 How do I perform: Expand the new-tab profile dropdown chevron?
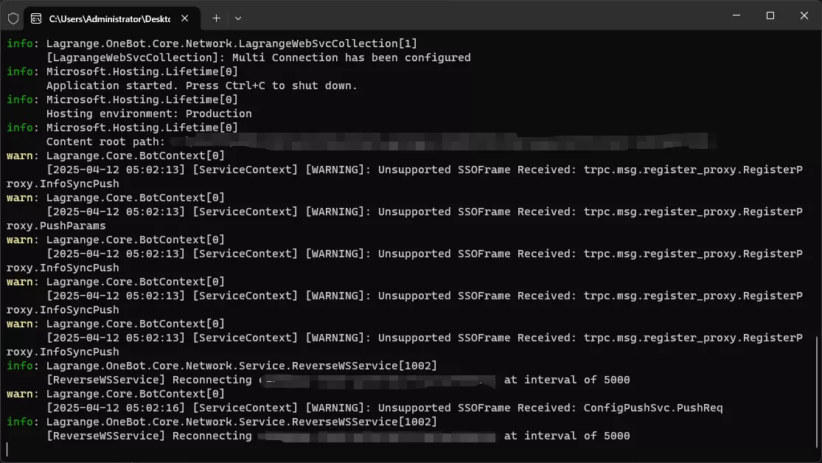[238, 18]
